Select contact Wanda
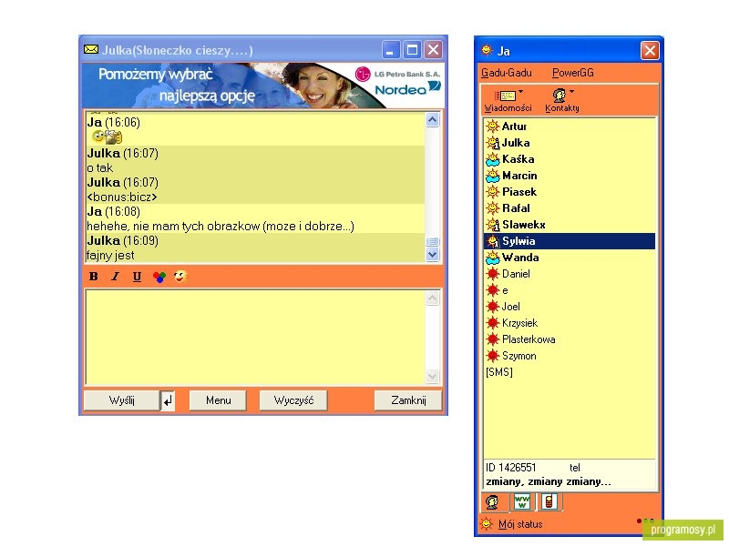Screen dimensions: 729x546 tap(570, 258)
